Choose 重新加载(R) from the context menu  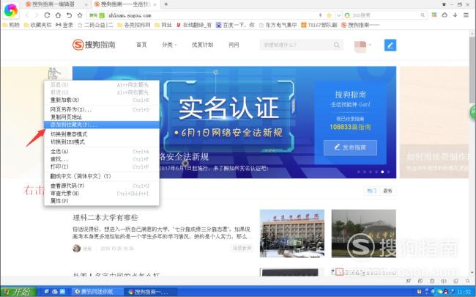pos(101,100)
